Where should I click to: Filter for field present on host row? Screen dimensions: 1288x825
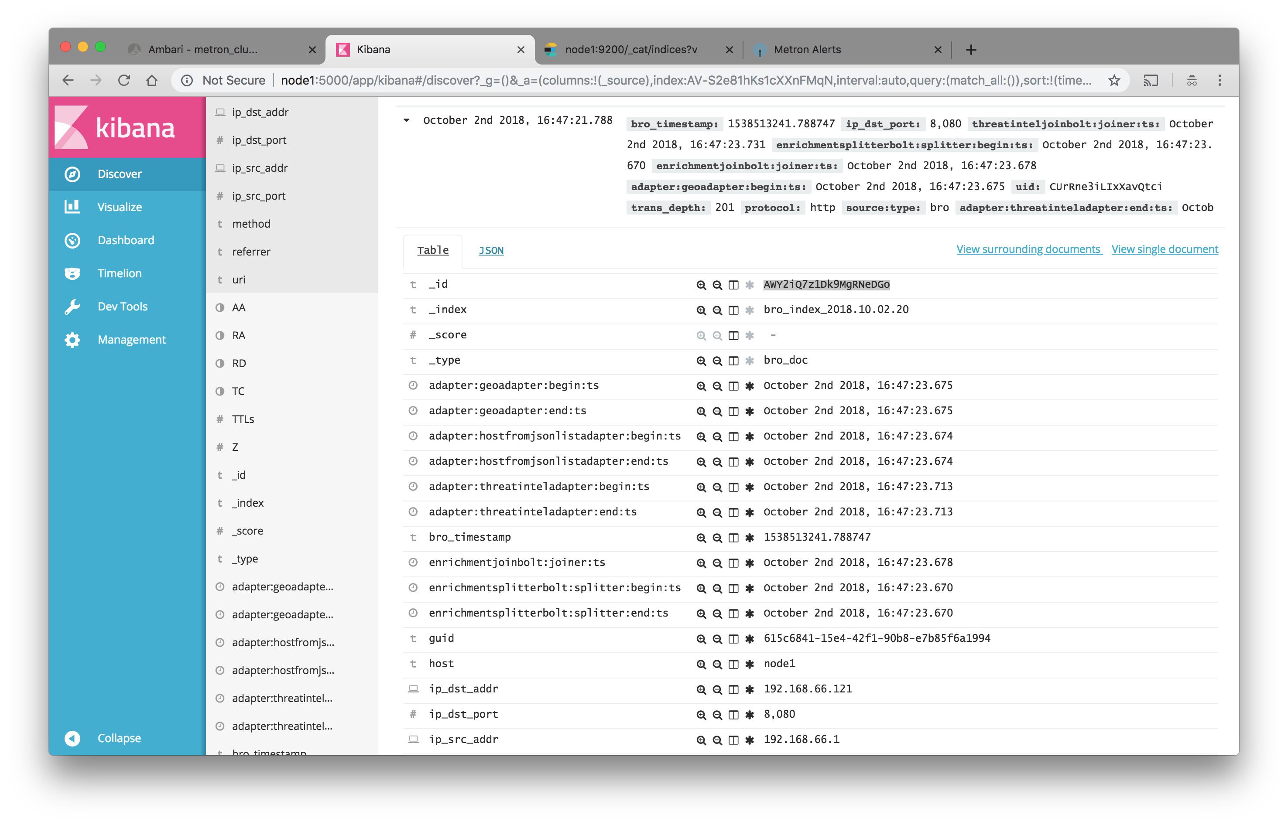750,664
